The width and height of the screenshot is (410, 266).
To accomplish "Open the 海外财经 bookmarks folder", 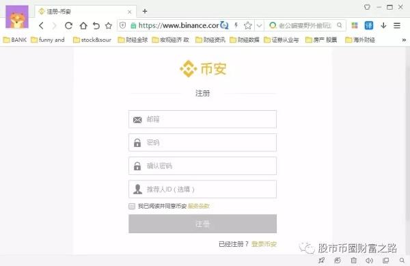I will pyautogui.click(x=360, y=40).
